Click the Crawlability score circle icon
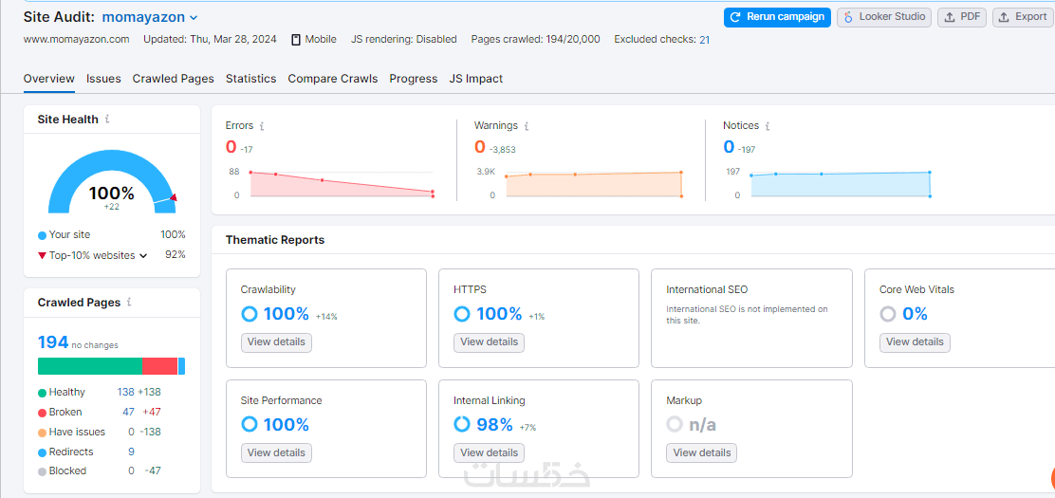 pyautogui.click(x=250, y=314)
